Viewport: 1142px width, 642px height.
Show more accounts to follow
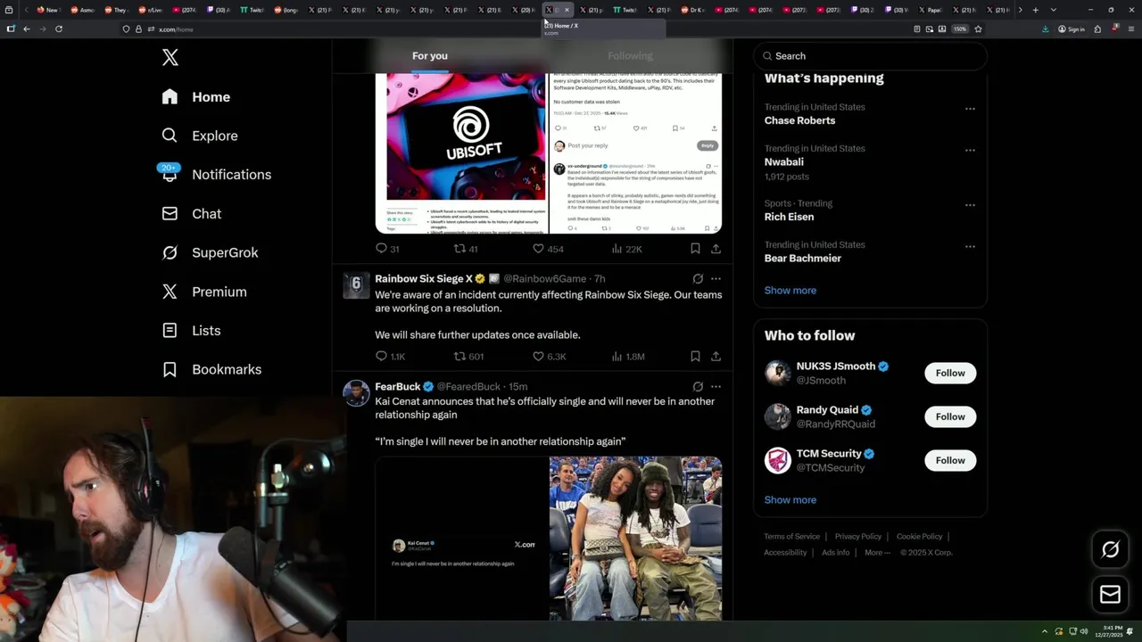click(x=790, y=499)
